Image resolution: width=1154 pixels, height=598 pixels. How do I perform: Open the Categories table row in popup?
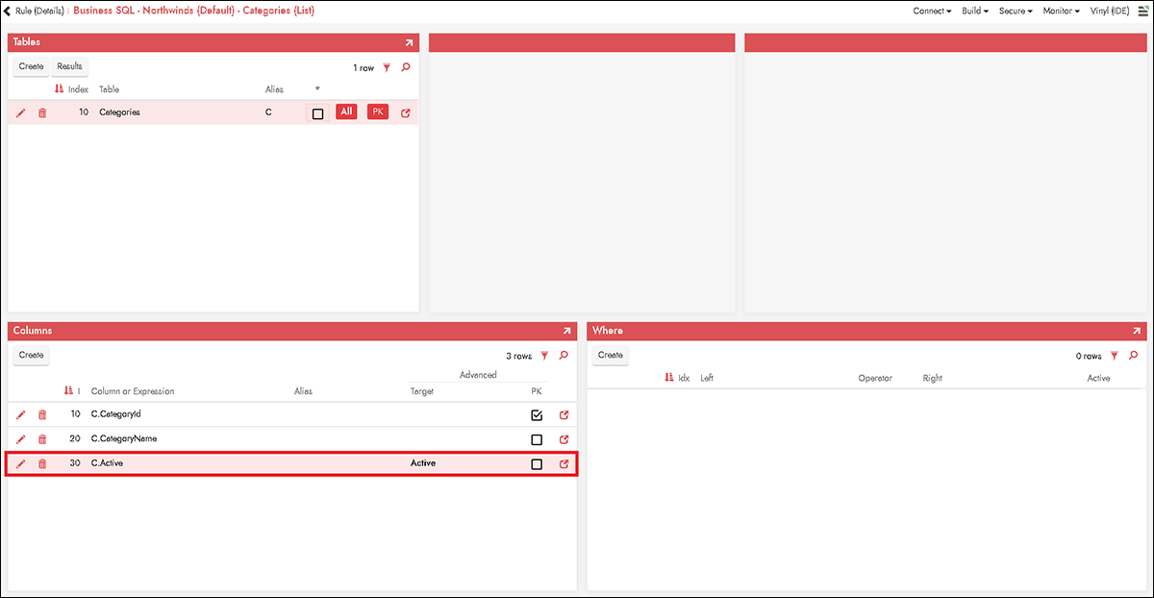click(x=405, y=113)
